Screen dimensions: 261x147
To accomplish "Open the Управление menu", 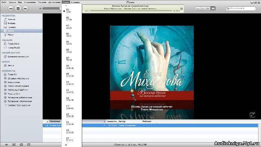I will click(30, 2).
